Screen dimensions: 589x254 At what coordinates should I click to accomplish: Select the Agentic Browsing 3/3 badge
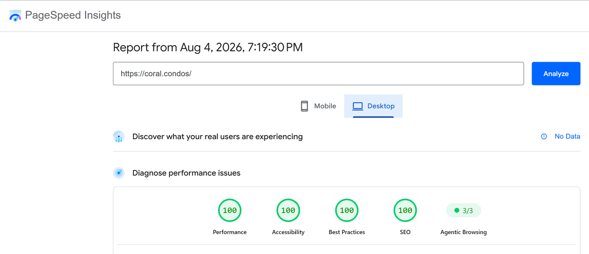coord(463,211)
